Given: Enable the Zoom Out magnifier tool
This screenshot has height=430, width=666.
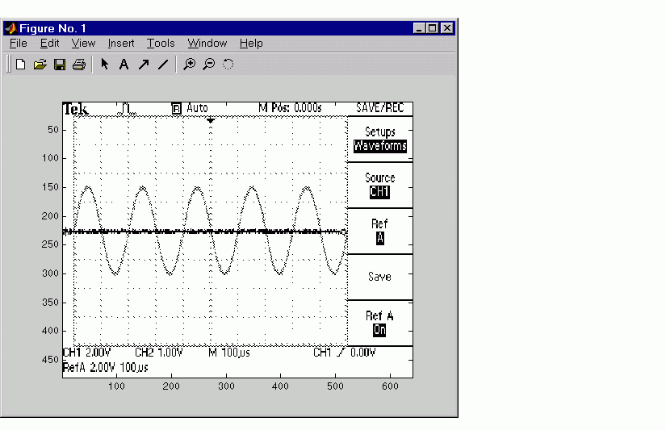Looking at the screenshot, I should pos(208,65).
